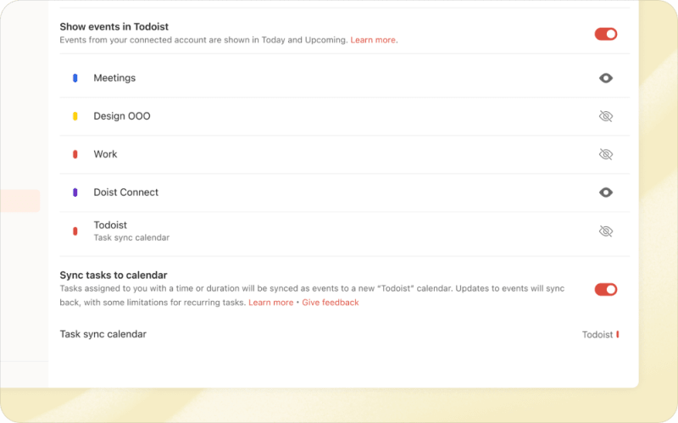This screenshot has height=423, width=678.
Task: Click the purple Doist Connect color marker
Action: (x=75, y=192)
